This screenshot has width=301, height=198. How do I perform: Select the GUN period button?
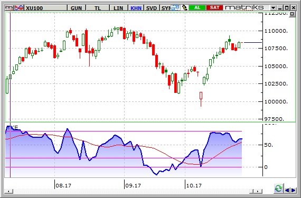click(77, 8)
